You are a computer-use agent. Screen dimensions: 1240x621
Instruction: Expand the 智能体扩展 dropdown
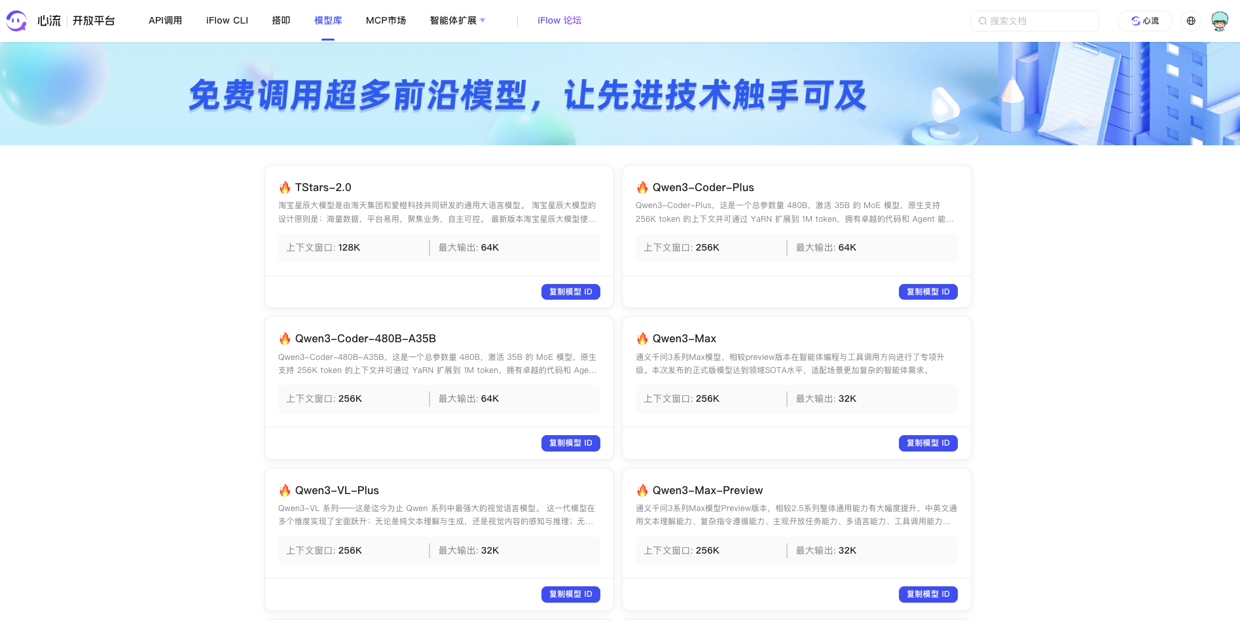pos(457,20)
